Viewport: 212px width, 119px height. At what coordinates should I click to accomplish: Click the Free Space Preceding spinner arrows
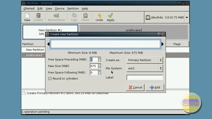click(x=99, y=59)
